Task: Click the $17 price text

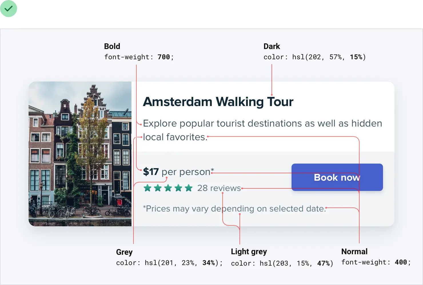Action: pyautogui.click(x=151, y=172)
